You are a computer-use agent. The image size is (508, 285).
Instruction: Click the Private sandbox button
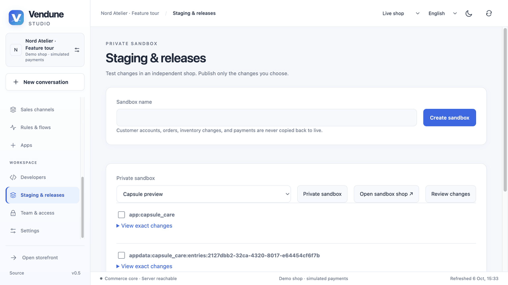click(x=322, y=194)
